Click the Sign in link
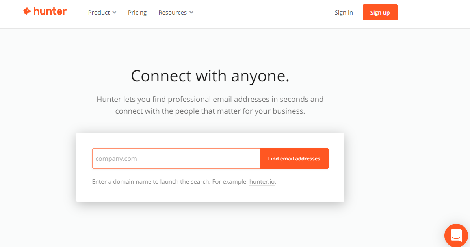Viewport: 470px width, 247px height. click(x=344, y=13)
